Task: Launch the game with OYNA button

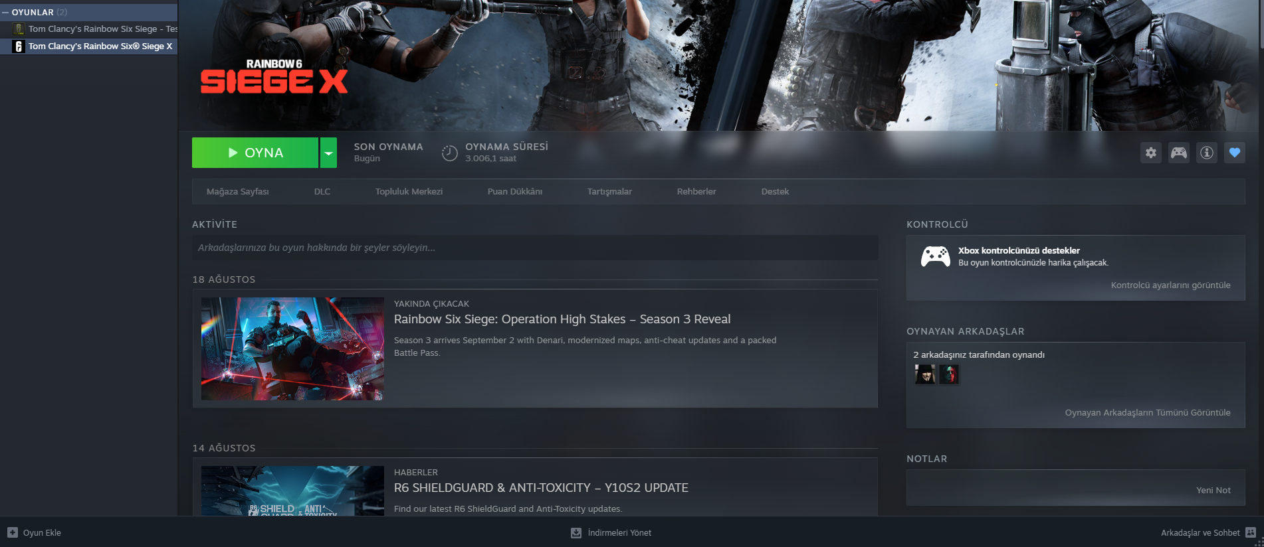Action: pyautogui.click(x=255, y=153)
